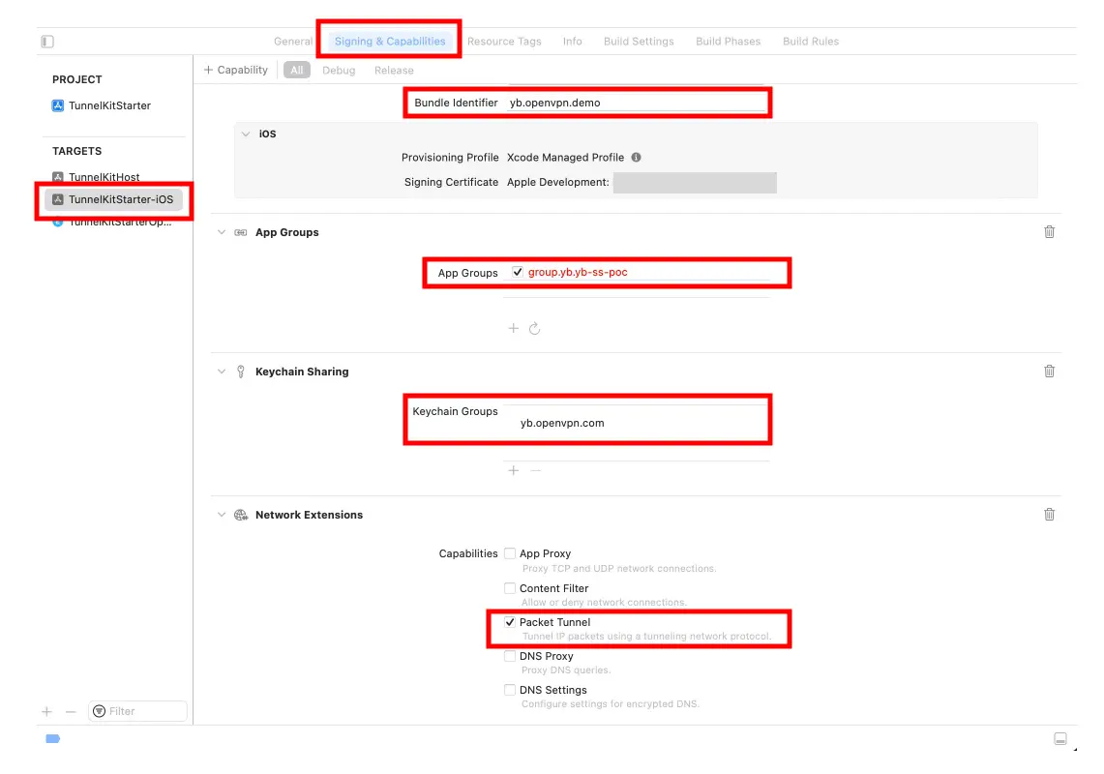The height and width of the screenshot is (774, 1104).
Task: Enable the DNS Settings checkbox
Action: [x=510, y=690]
